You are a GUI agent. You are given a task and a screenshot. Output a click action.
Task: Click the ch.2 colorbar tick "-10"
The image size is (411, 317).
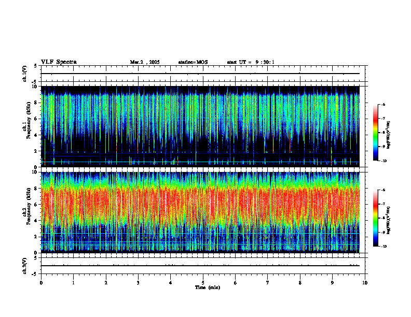tap(384, 247)
